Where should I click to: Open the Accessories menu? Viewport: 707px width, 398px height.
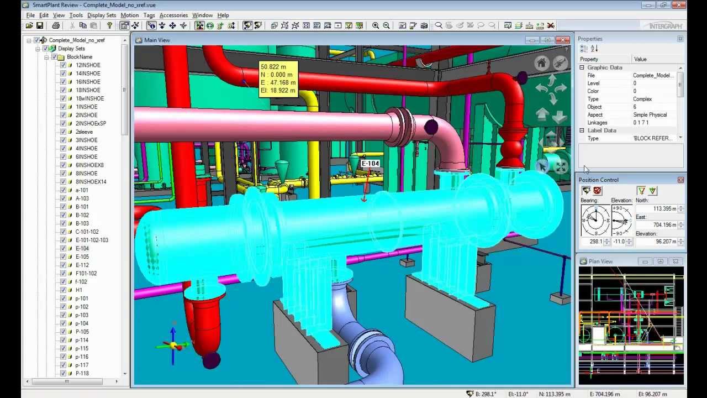[173, 15]
